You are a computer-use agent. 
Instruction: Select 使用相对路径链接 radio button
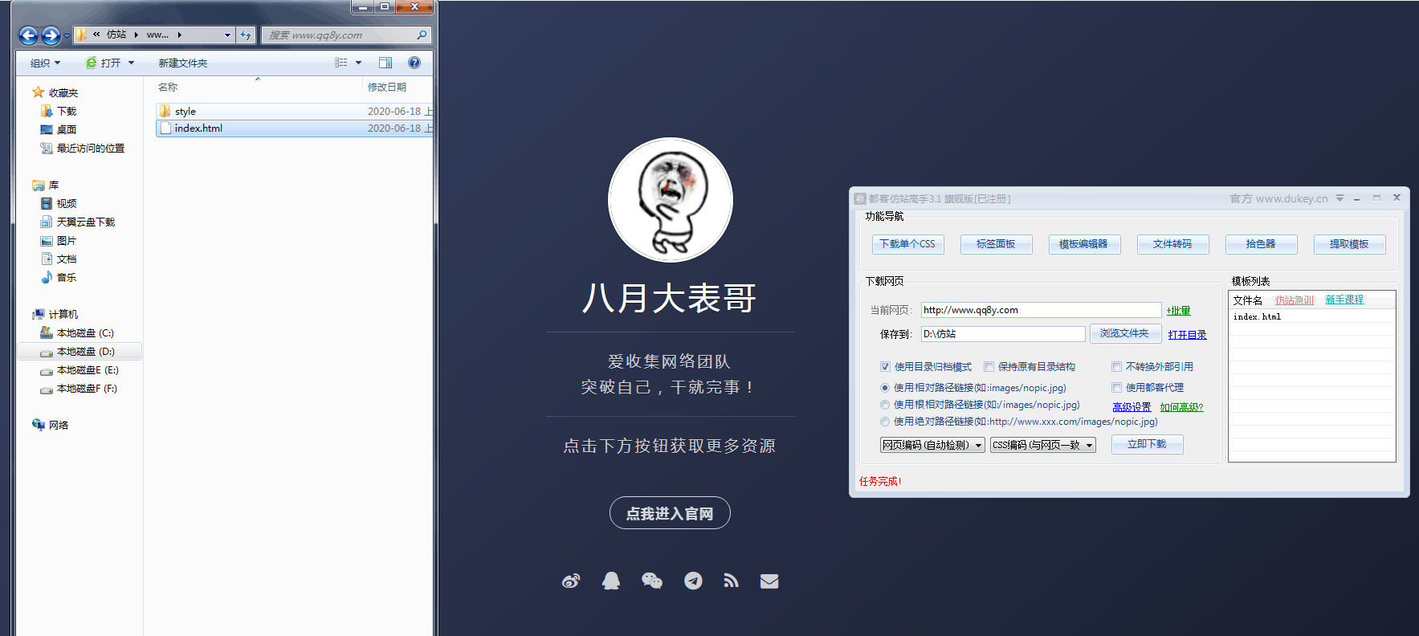click(x=885, y=388)
